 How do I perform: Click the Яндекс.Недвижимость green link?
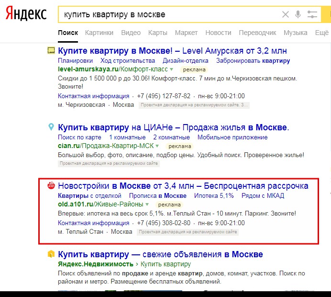pos(96,264)
